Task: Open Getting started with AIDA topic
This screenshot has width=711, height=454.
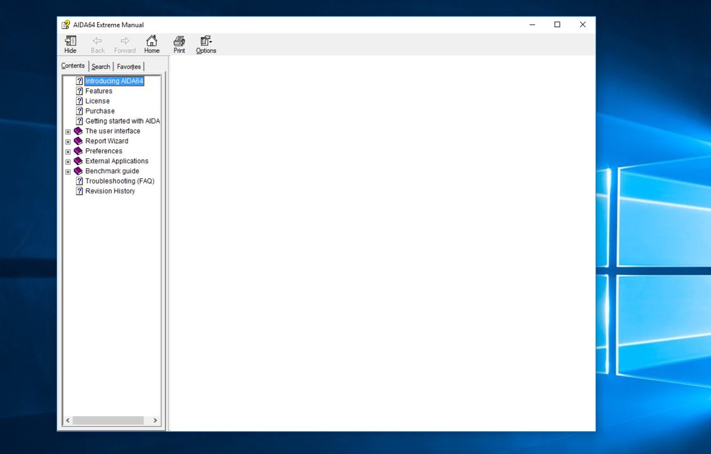Action: (x=122, y=121)
